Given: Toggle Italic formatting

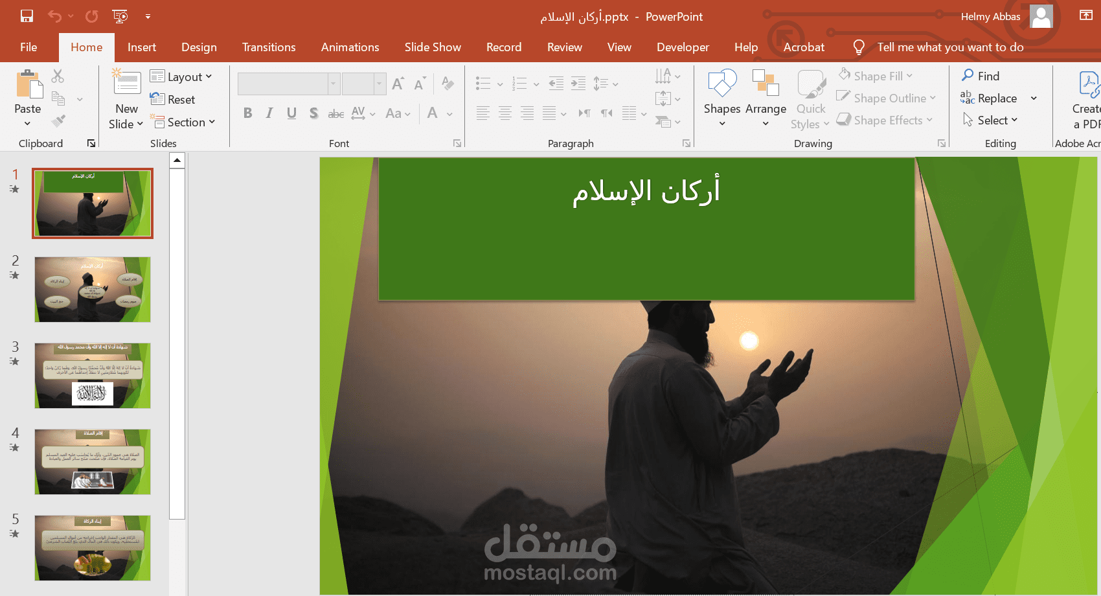Looking at the screenshot, I should point(269,113).
